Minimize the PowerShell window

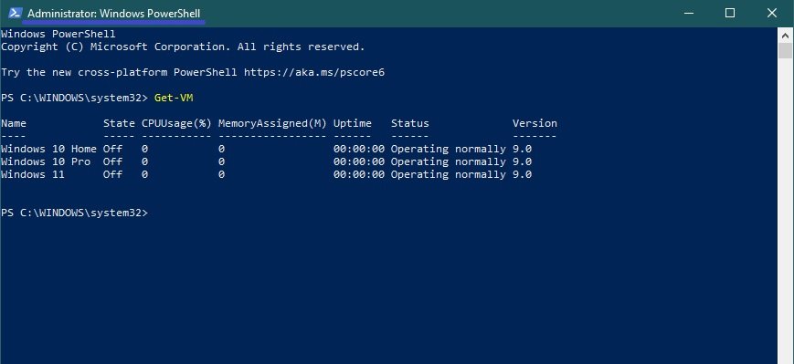click(688, 14)
